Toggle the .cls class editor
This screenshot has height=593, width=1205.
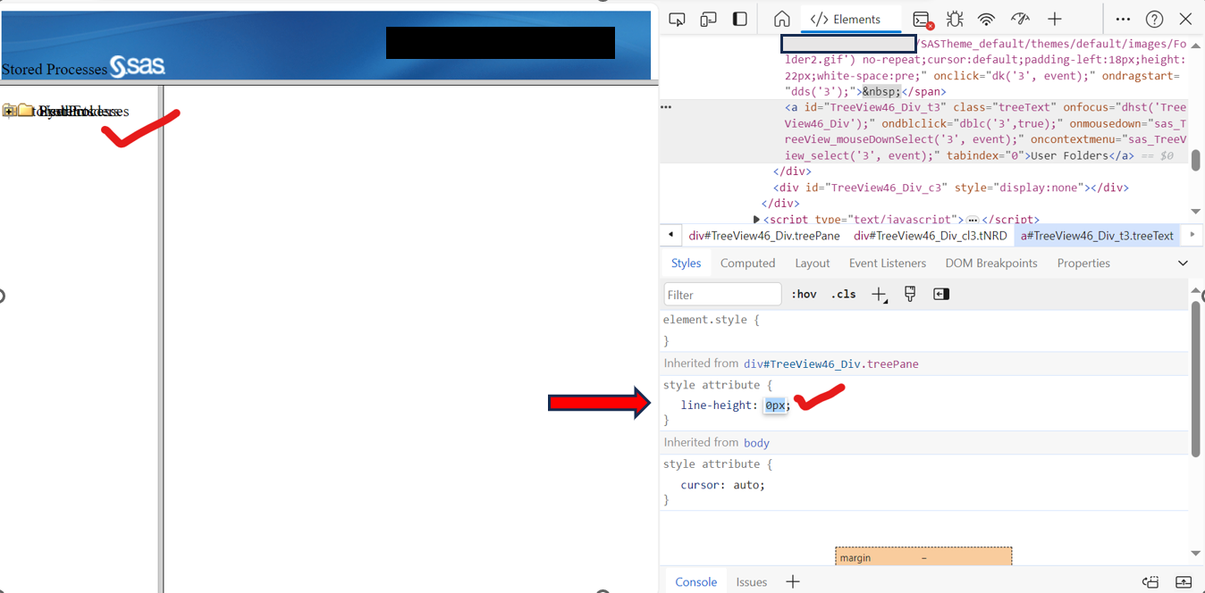pyautogui.click(x=843, y=293)
